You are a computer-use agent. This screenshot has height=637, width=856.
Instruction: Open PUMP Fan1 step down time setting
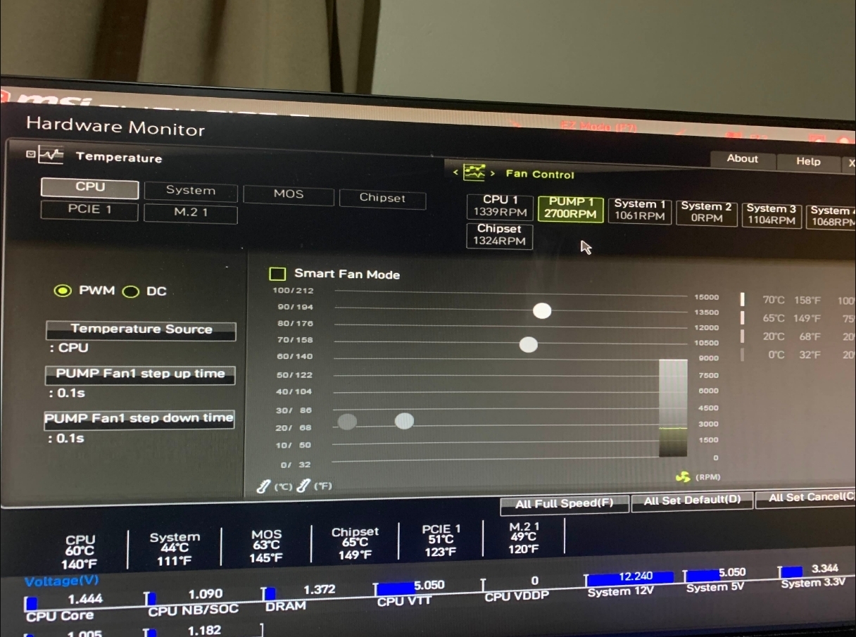(x=139, y=419)
